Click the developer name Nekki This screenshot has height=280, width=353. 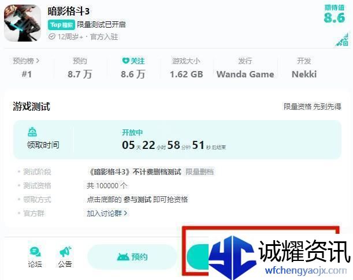pos(304,74)
